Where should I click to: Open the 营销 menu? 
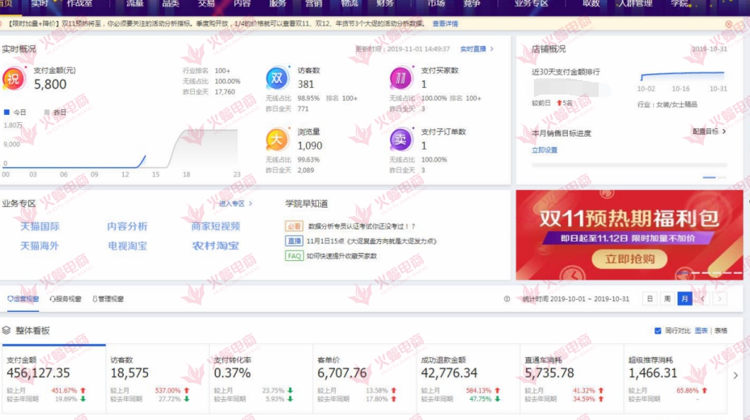click(x=313, y=4)
